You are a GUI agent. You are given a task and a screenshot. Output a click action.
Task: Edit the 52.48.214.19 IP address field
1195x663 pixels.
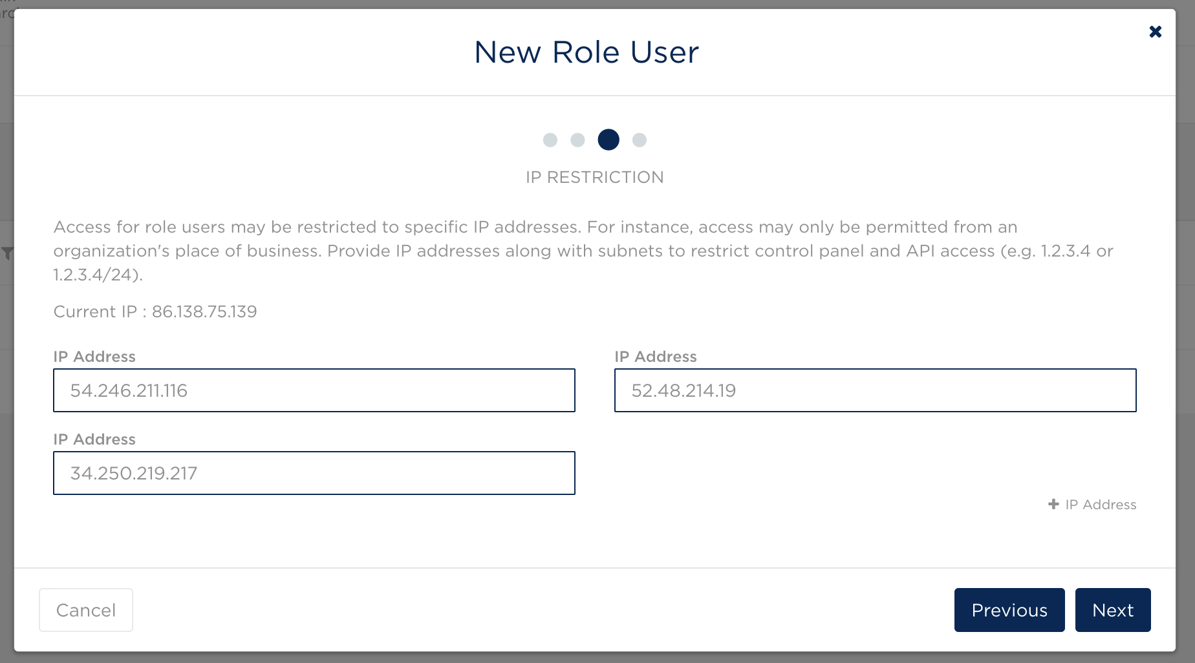[x=875, y=390]
